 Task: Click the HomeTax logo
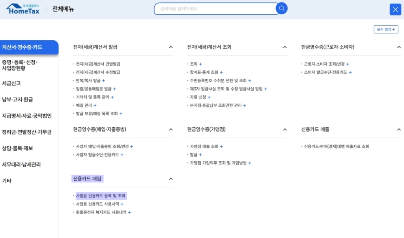[22, 9]
